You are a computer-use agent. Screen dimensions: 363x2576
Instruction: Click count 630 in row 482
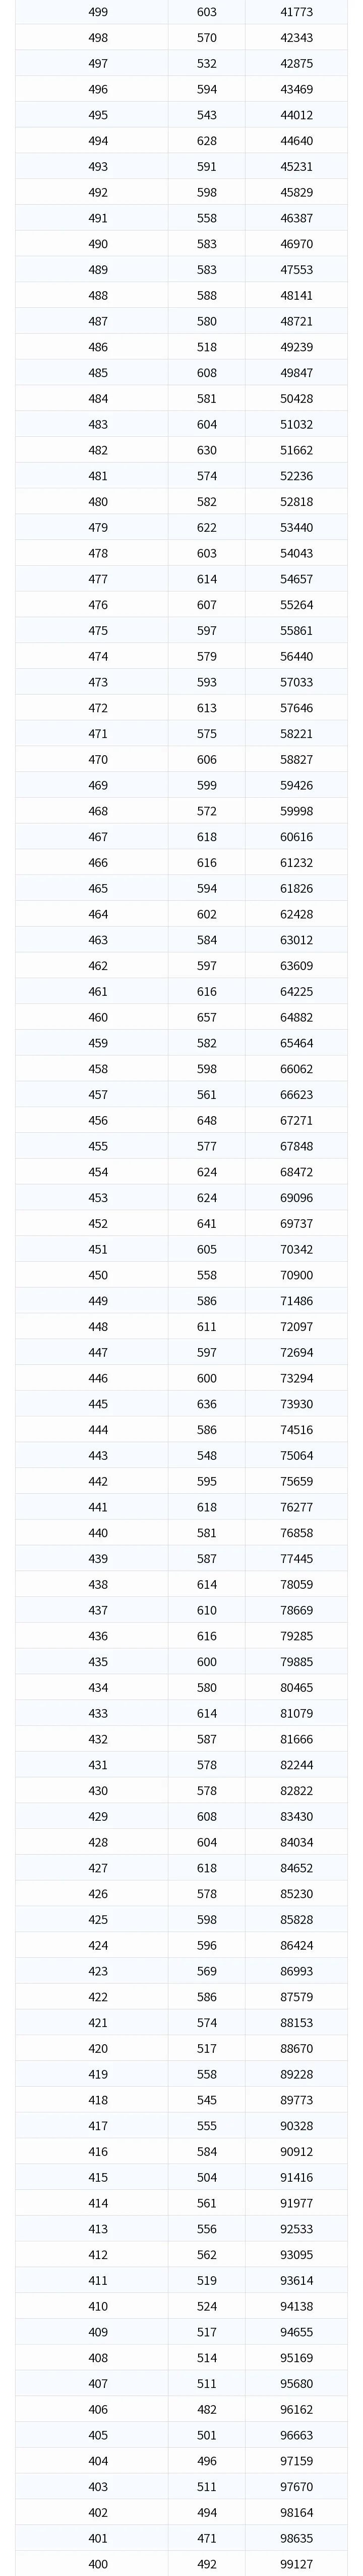click(206, 450)
